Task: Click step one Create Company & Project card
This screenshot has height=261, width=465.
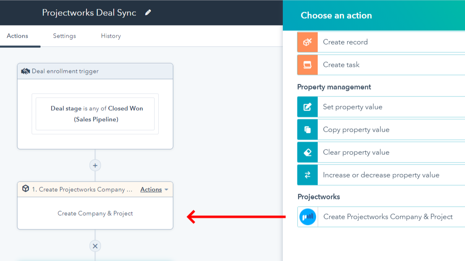Action: pos(95,213)
